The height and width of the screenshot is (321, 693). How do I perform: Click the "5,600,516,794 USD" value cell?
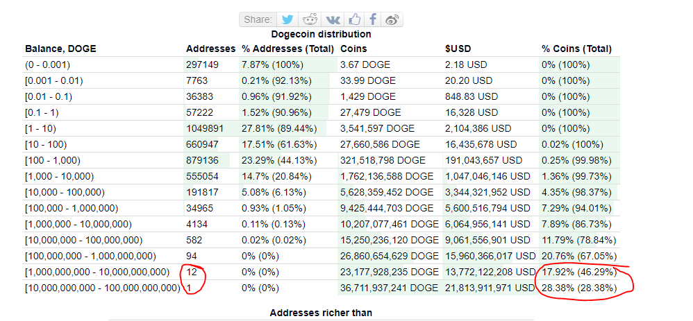tap(488, 209)
